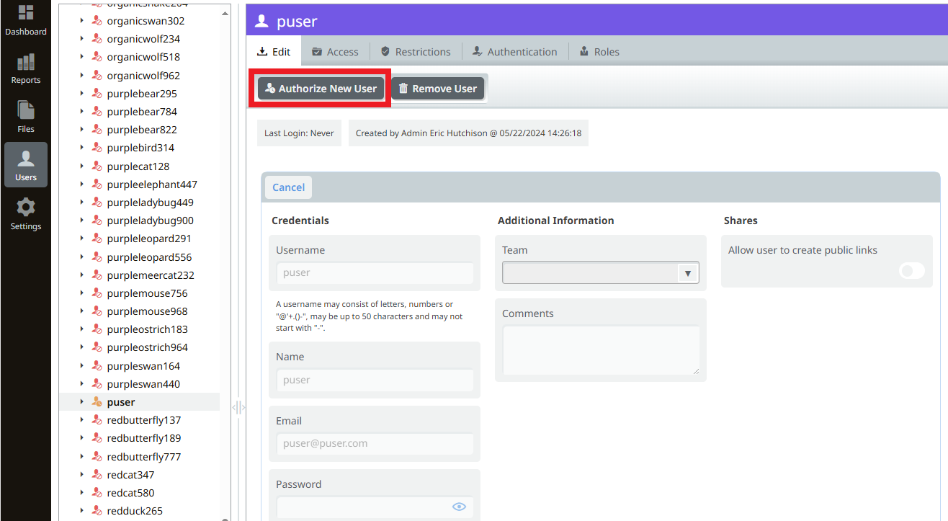Expand the purplebear295 user entry
Viewport: 948px width, 521px height.
(81, 93)
